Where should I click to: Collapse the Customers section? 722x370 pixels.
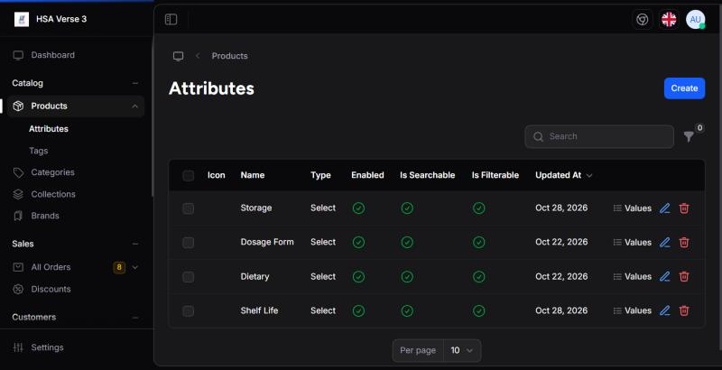pos(134,318)
